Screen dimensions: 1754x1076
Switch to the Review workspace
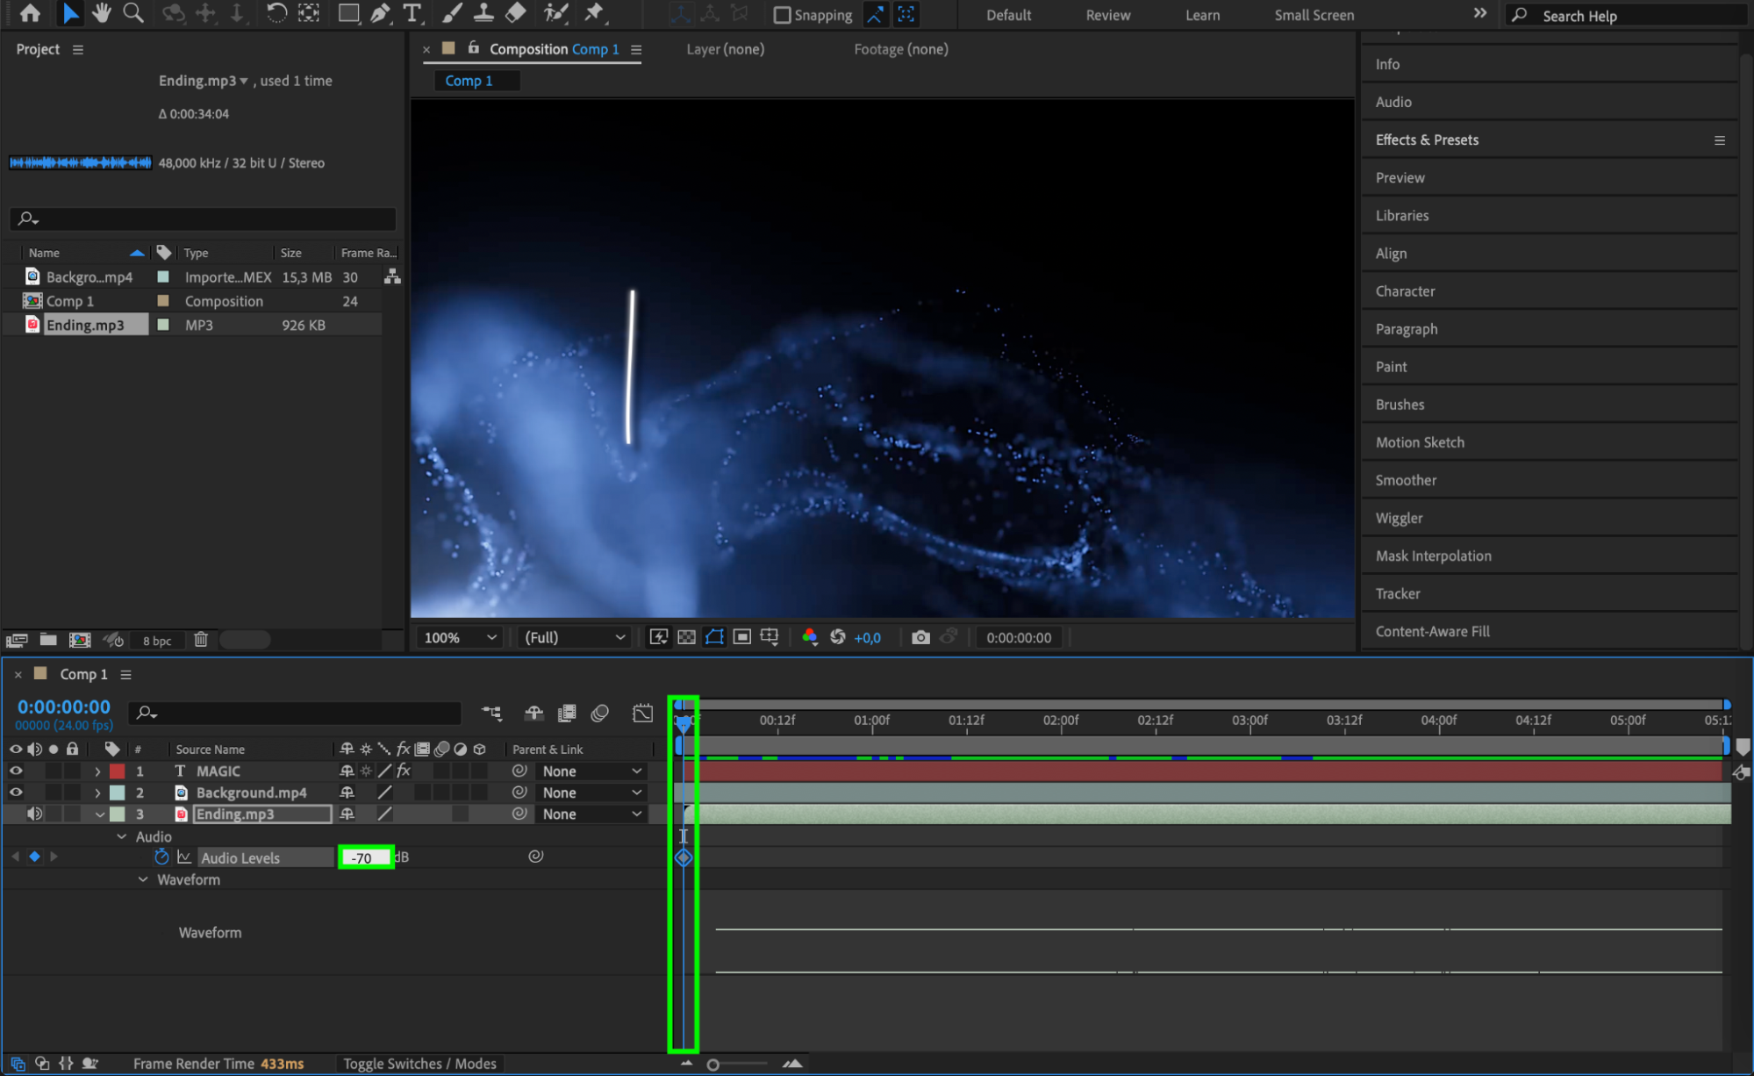point(1107,15)
